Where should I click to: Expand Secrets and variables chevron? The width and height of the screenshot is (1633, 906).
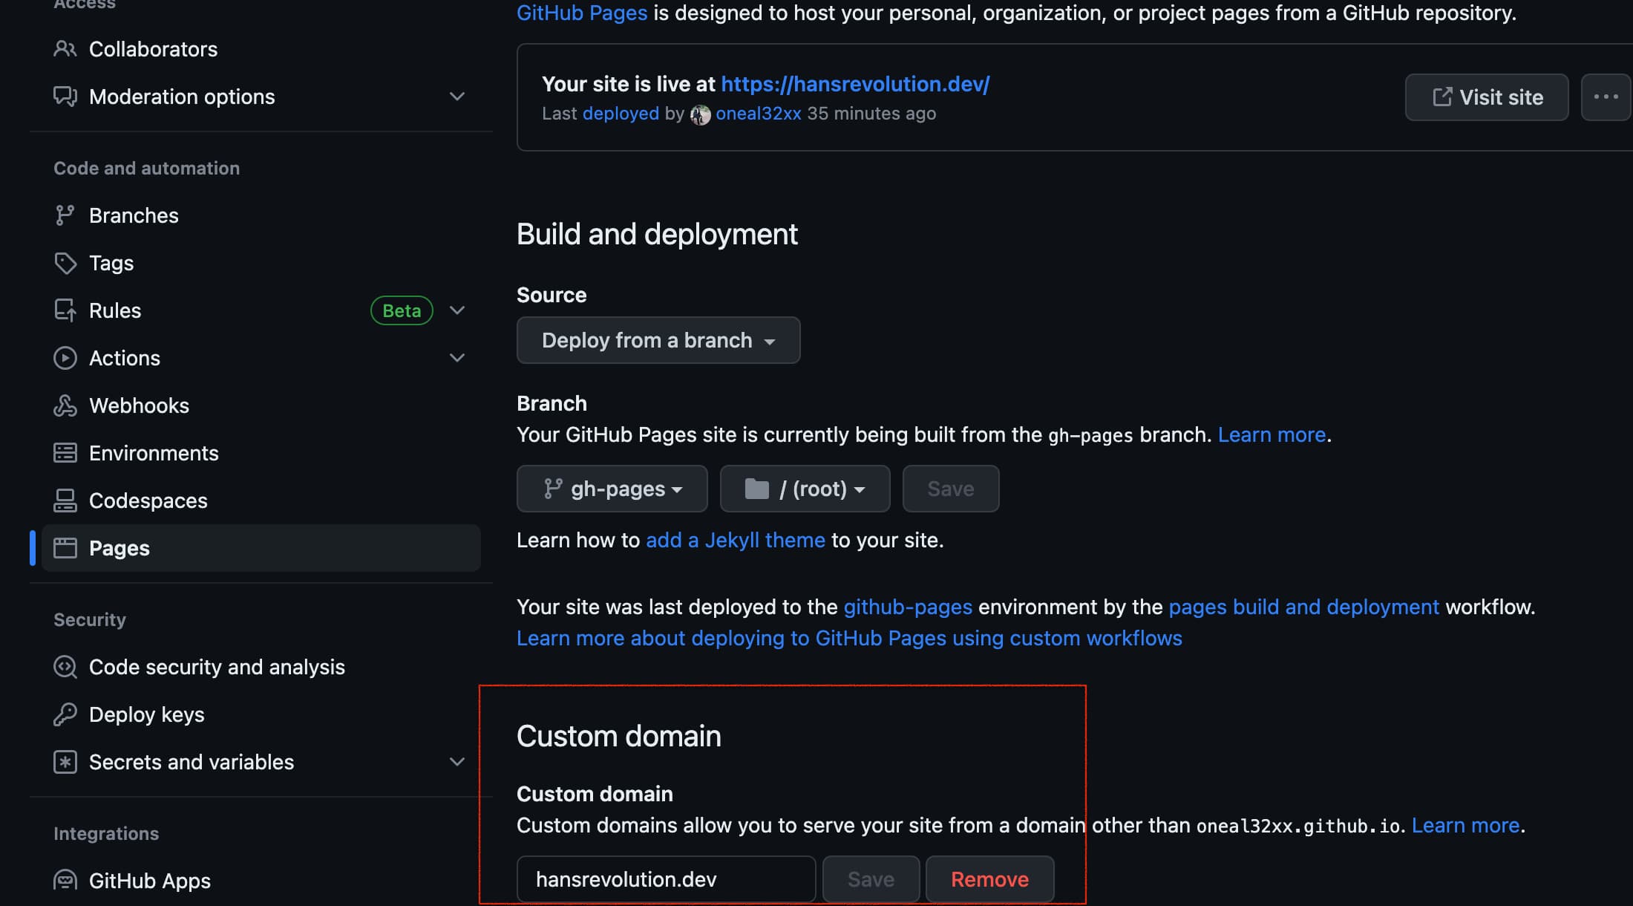tap(457, 762)
